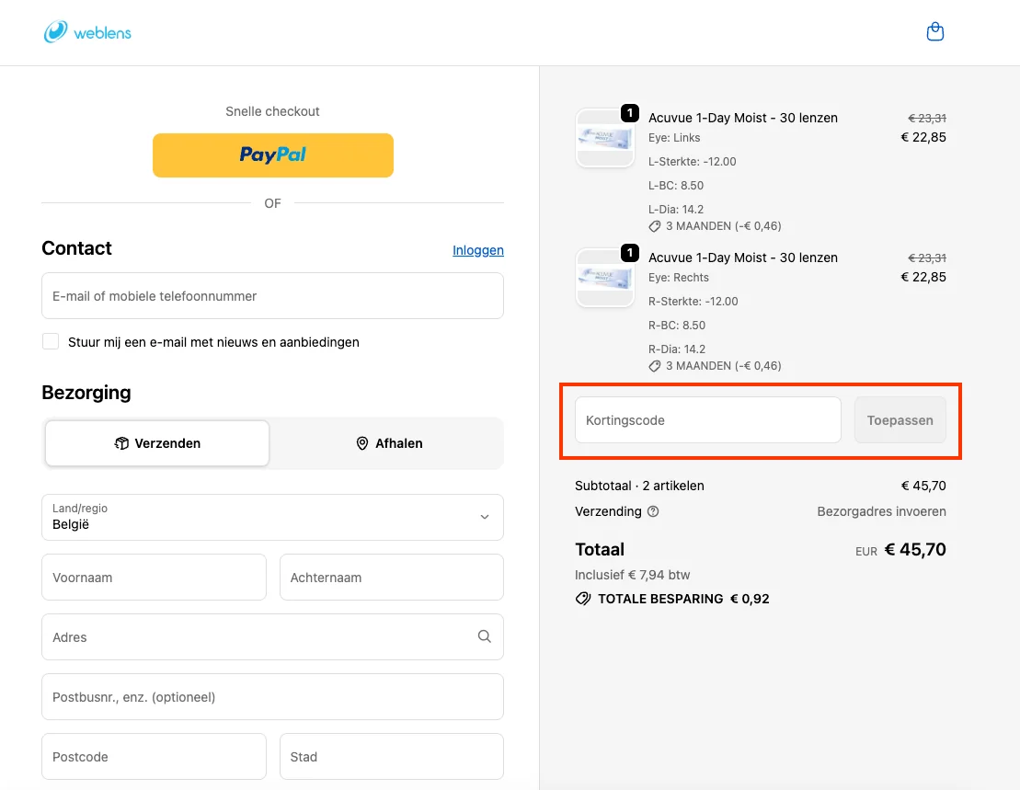Viewport: 1020px width, 790px height.
Task: Click the Toepassen button
Action: click(900, 420)
